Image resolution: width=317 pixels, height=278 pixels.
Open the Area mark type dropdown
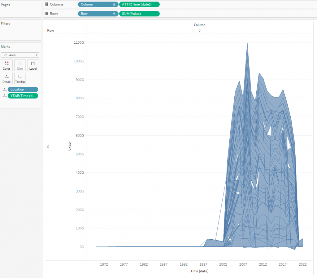point(37,55)
